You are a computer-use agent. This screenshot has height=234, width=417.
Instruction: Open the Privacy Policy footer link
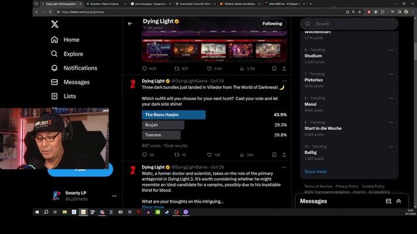point(347,187)
